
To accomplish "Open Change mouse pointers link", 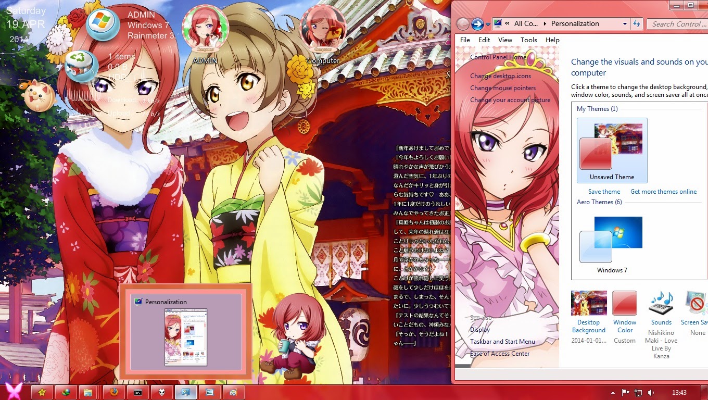I will pyautogui.click(x=503, y=88).
